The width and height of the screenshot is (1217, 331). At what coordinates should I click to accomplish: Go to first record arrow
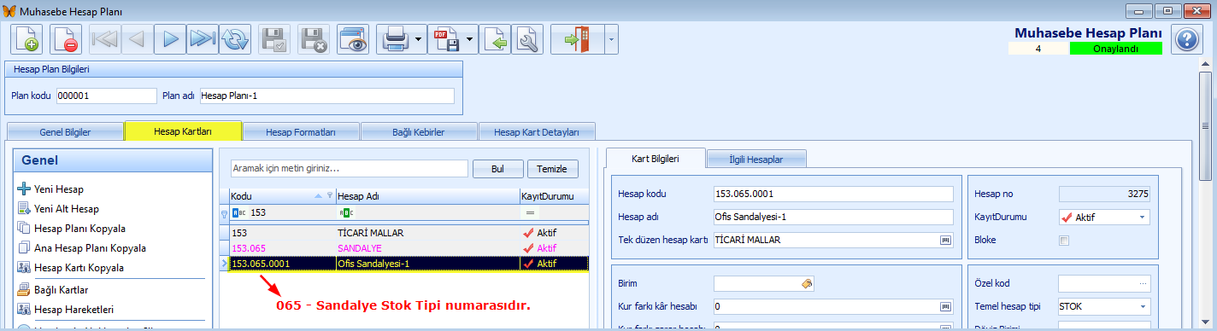(x=105, y=39)
